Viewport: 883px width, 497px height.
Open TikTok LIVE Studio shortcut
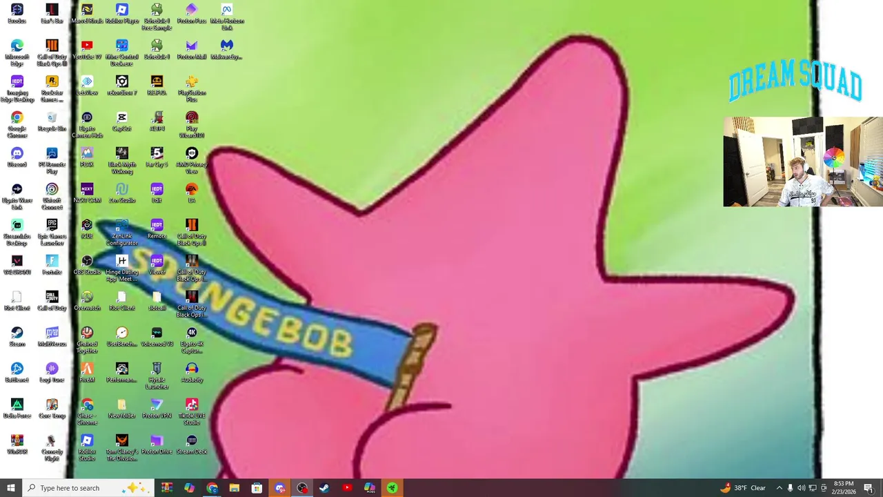(192, 412)
